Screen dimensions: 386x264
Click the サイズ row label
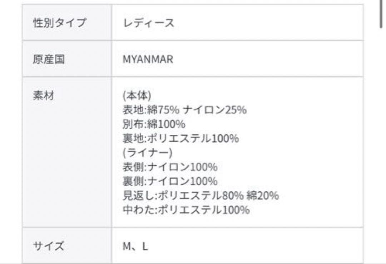pyautogui.click(x=49, y=246)
